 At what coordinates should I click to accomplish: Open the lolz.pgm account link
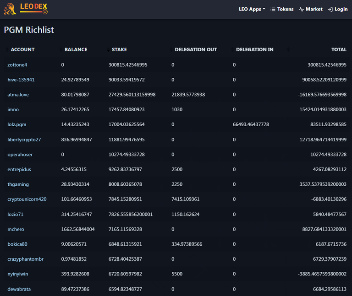click(x=17, y=124)
